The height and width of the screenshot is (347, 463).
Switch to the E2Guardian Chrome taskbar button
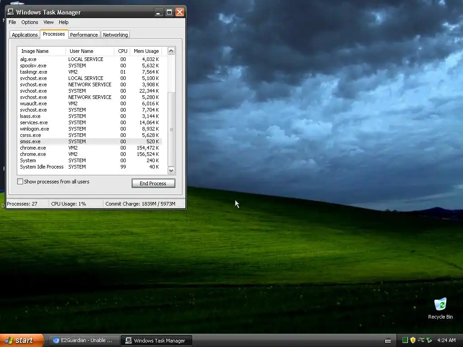click(x=83, y=341)
